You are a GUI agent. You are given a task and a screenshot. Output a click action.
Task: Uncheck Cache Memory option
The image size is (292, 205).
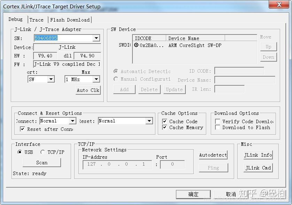(164, 127)
